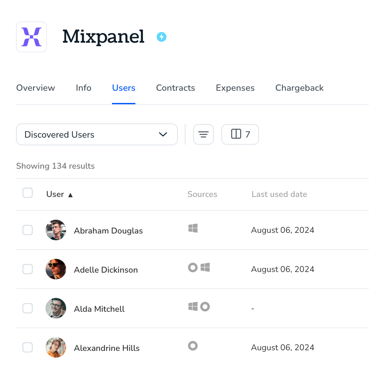Click the Mixpanel app logo
Viewport: 369px width, 365px height.
[31, 37]
